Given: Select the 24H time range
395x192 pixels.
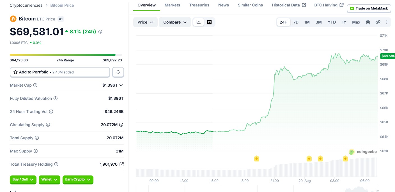Looking at the screenshot, I should [283, 22].
